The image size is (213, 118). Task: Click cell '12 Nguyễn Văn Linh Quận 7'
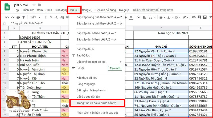click(161, 51)
